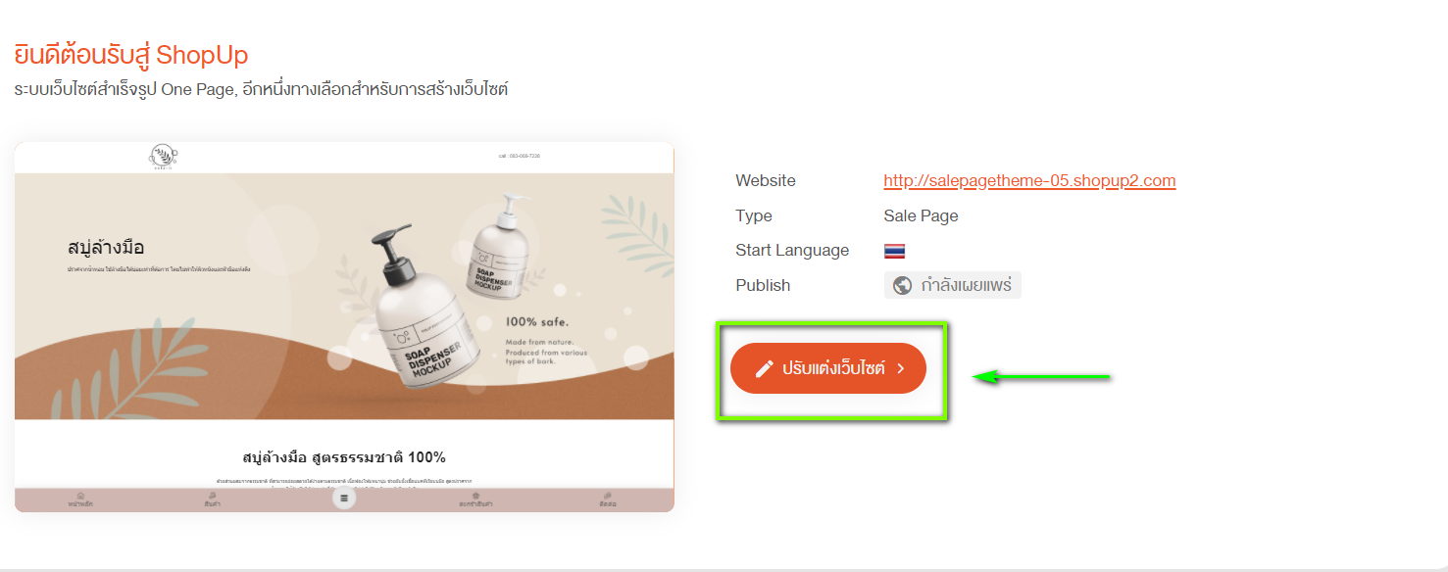Click the '100% safe.' text in the preview
This screenshot has width=1448, height=572.
point(537,322)
